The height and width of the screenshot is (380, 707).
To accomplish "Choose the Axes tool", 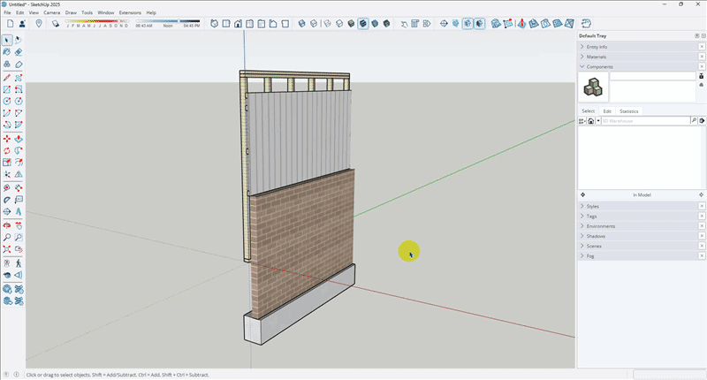I will coord(7,174).
